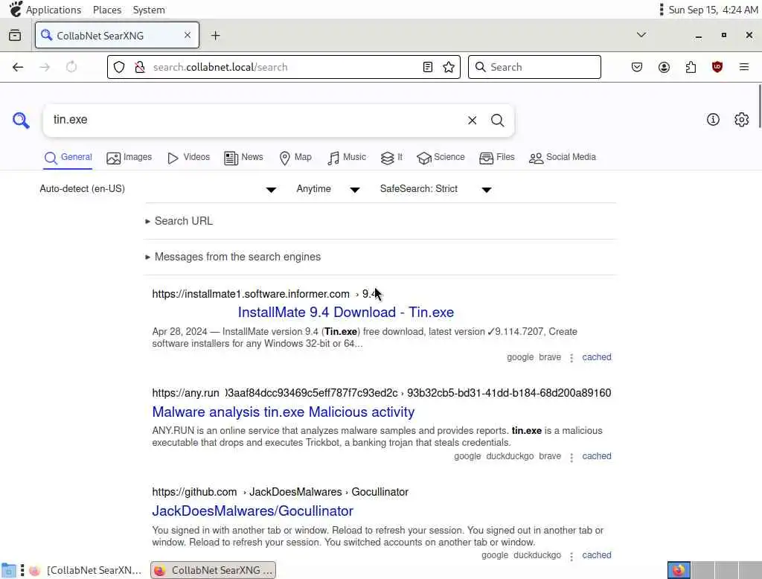
Task: Switch to News category
Action: (243, 158)
